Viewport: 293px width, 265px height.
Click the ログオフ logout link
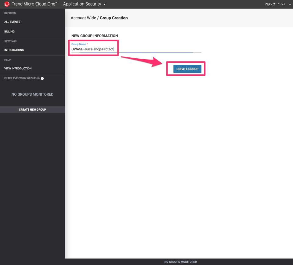pyautogui.click(x=270, y=4)
